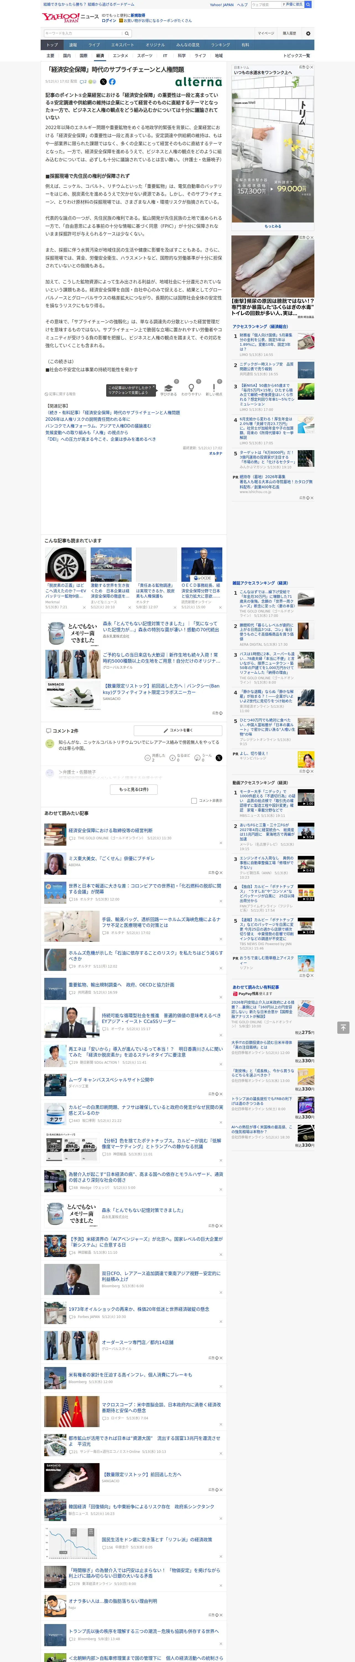This screenshot has height=1662, width=355.
Task: Open settings via the gear icon
Action: click(x=307, y=34)
